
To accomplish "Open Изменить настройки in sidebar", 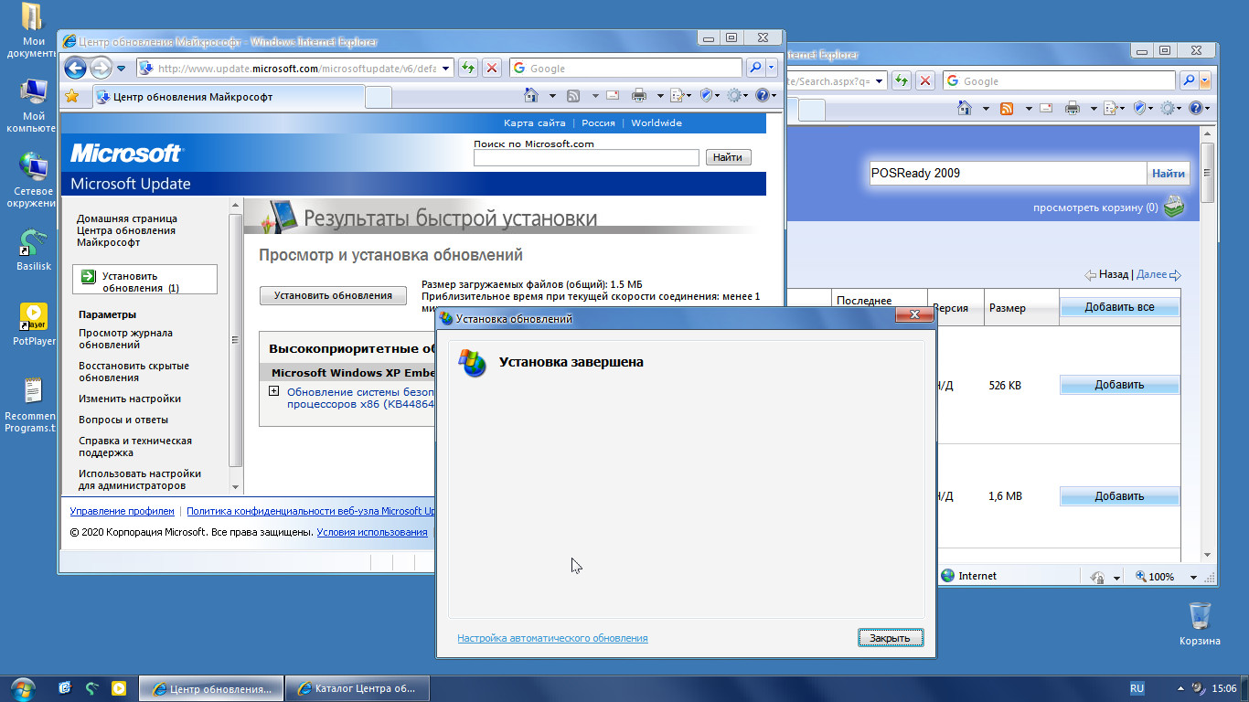I will tap(130, 399).
